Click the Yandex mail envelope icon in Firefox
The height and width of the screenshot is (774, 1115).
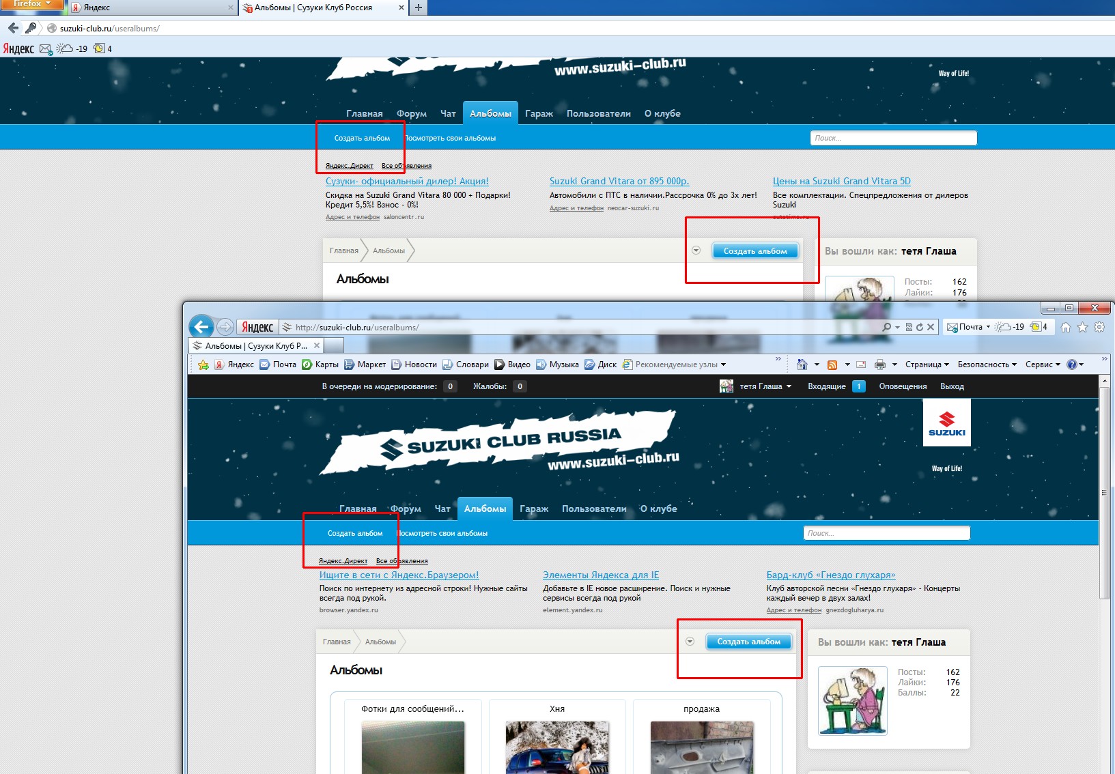tap(46, 48)
